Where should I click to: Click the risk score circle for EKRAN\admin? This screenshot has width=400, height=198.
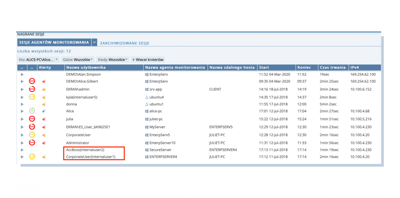32,89
